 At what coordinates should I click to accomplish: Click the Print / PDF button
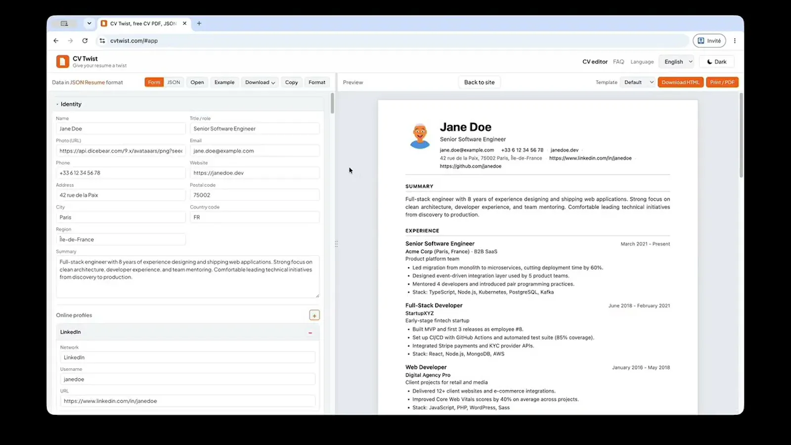point(722,82)
